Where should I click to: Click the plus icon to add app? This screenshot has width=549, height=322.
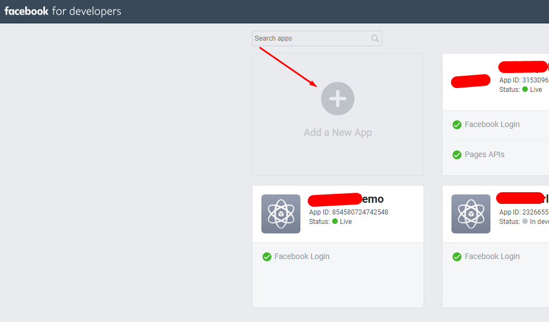[x=338, y=99]
